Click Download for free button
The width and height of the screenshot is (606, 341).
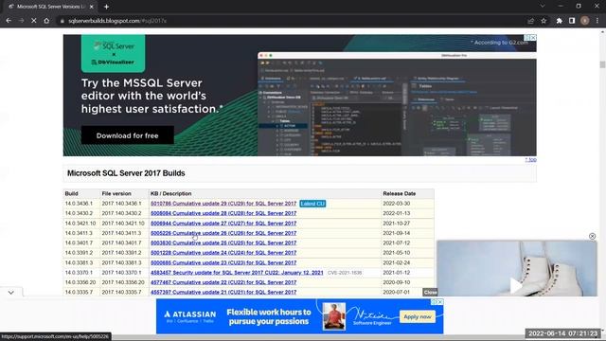point(128,135)
